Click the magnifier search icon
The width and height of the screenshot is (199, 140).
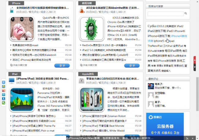tap(186, 14)
